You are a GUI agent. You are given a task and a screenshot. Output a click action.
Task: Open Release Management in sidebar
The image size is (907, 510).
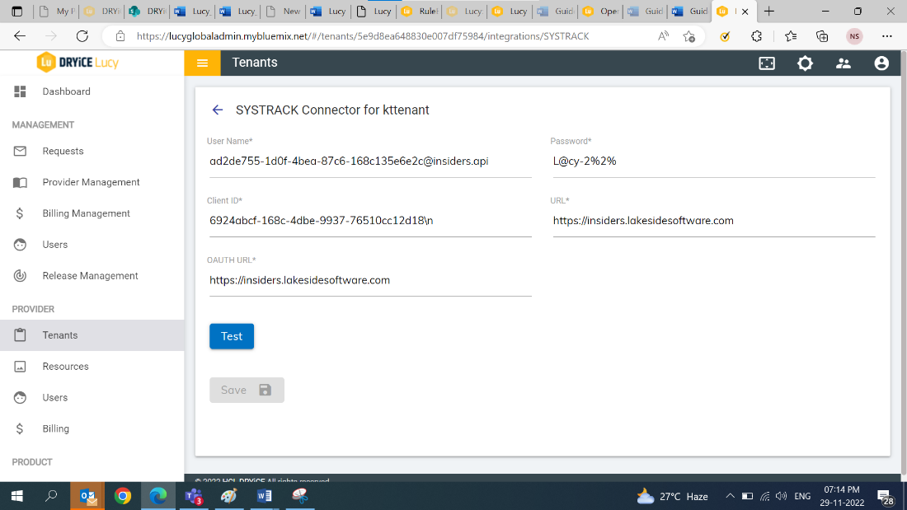click(x=92, y=276)
